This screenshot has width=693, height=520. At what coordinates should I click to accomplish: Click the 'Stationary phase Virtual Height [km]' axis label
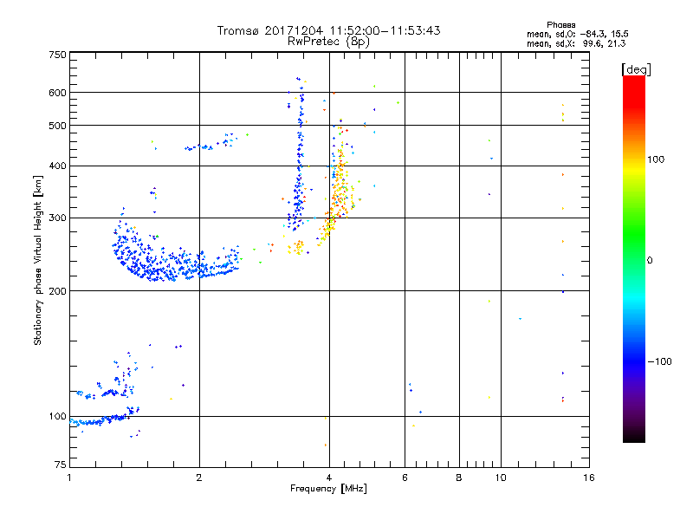(x=37, y=260)
